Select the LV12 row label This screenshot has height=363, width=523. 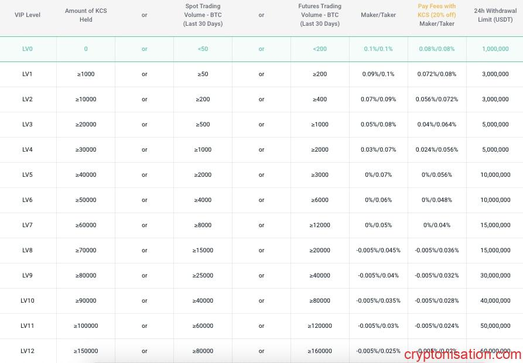point(28,351)
